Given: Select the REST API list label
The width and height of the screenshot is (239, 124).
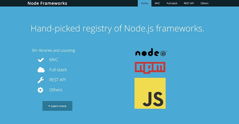Looking at the screenshot, I should pos(57,80).
